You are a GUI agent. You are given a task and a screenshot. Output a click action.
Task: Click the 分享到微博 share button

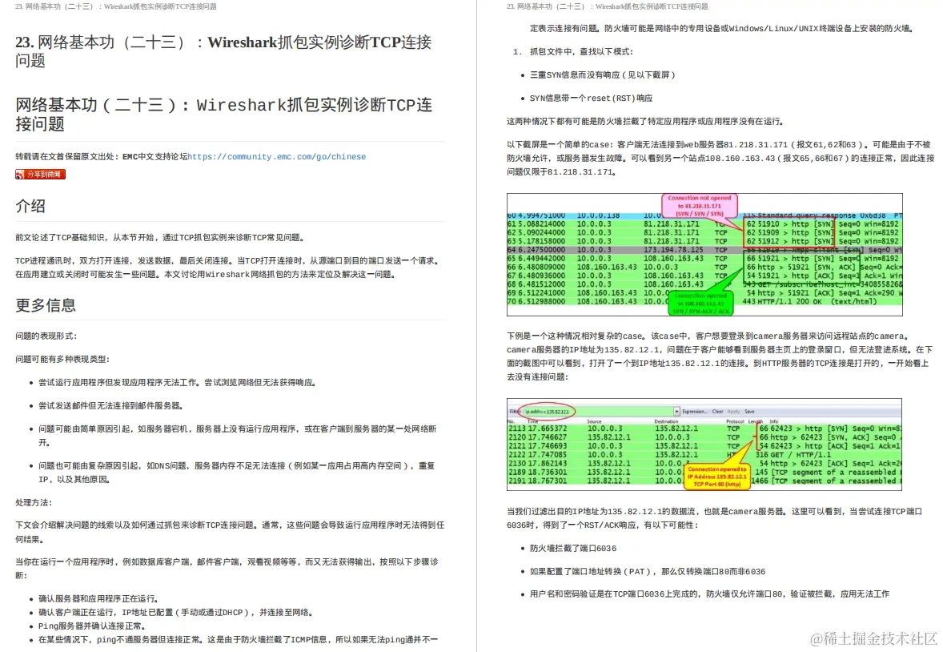pos(40,175)
